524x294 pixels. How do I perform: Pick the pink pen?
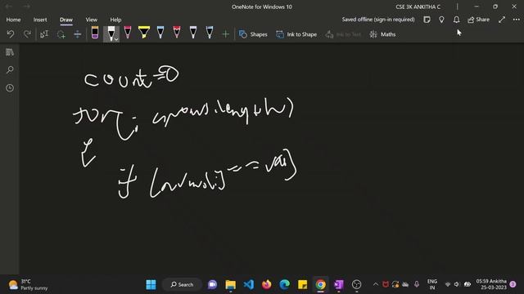pyautogui.click(x=128, y=33)
